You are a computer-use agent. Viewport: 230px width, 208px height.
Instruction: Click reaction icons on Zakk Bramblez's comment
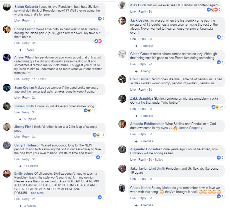215,107
